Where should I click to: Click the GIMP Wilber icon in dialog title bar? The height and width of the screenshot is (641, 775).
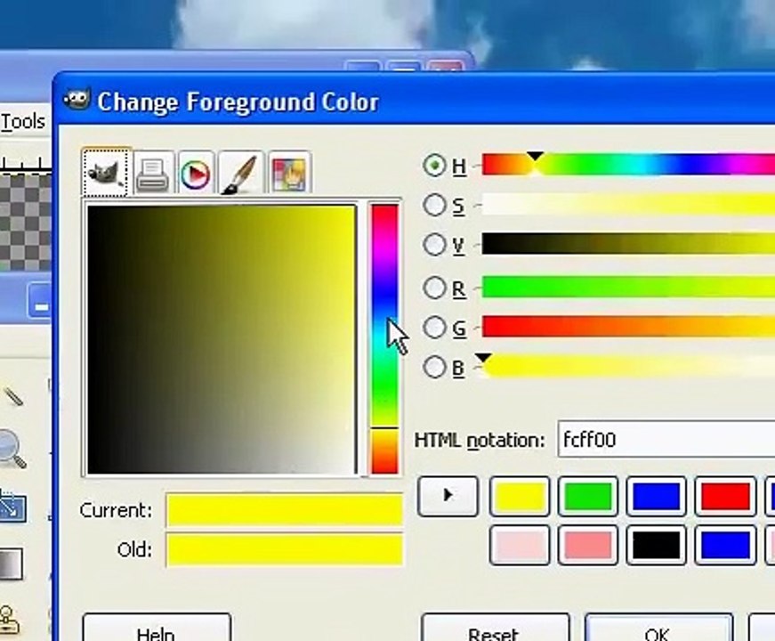click(77, 101)
